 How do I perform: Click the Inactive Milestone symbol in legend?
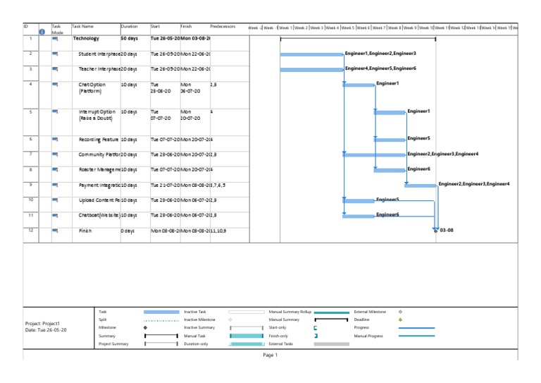pos(230,320)
